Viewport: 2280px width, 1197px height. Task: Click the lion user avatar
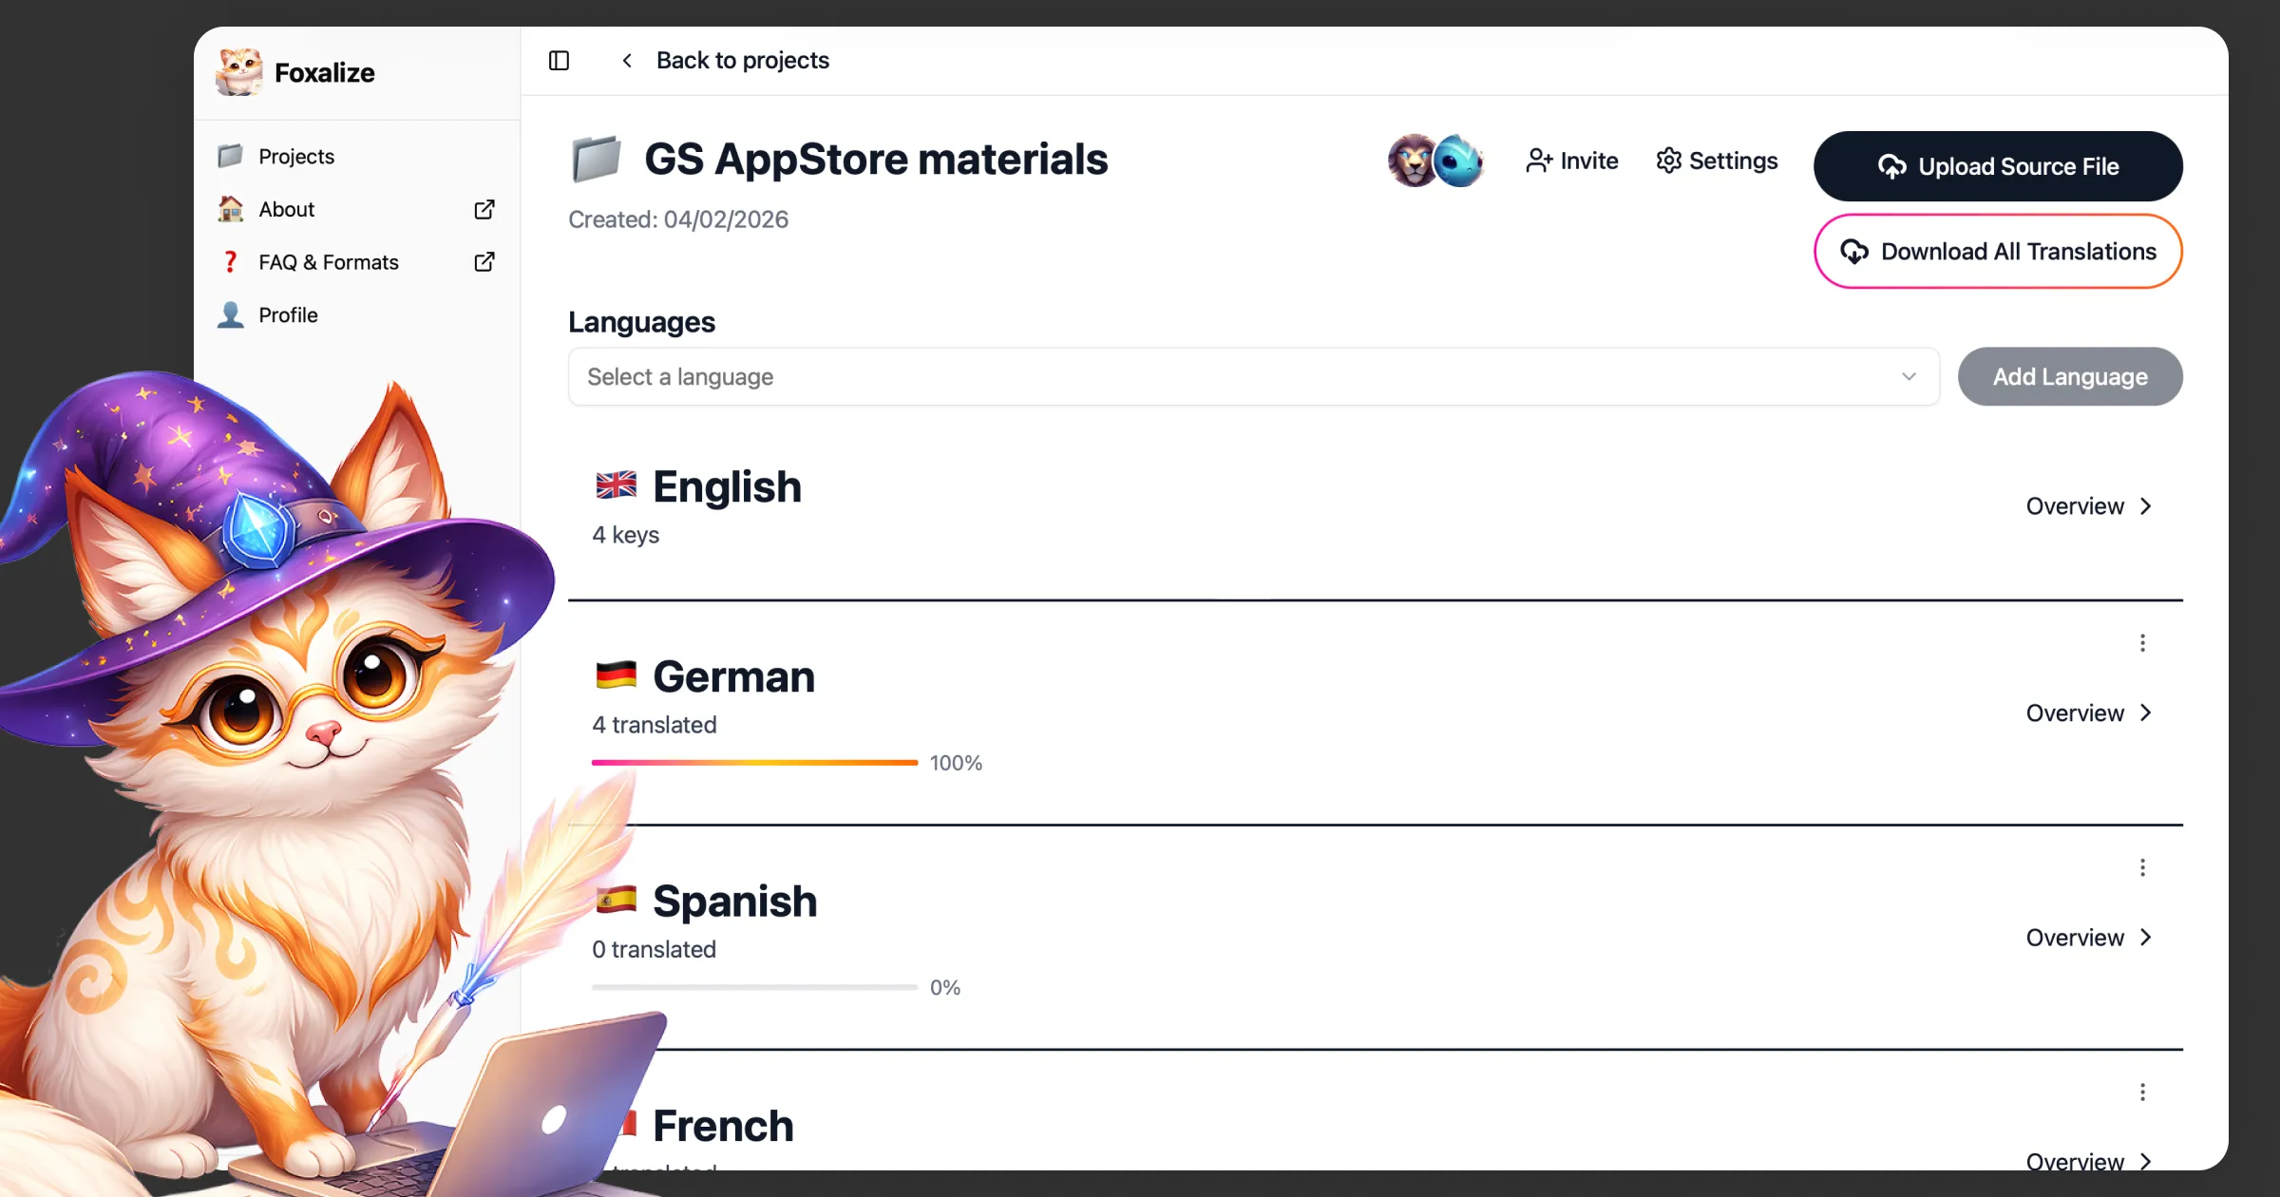point(1412,161)
